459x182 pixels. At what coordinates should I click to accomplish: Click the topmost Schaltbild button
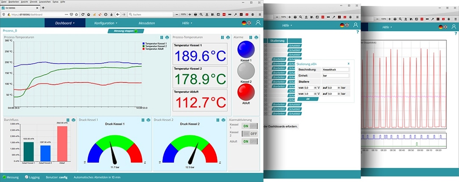294,46
